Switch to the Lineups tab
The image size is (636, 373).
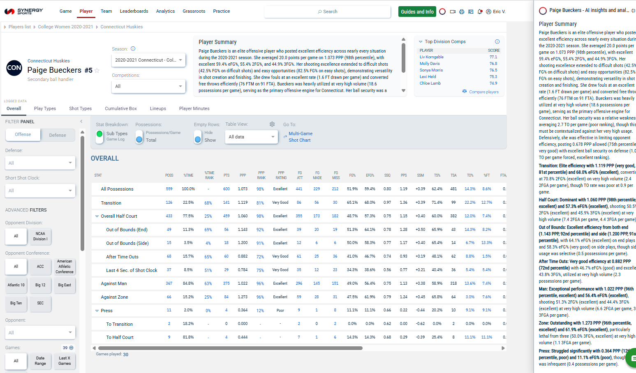(x=158, y=108)
